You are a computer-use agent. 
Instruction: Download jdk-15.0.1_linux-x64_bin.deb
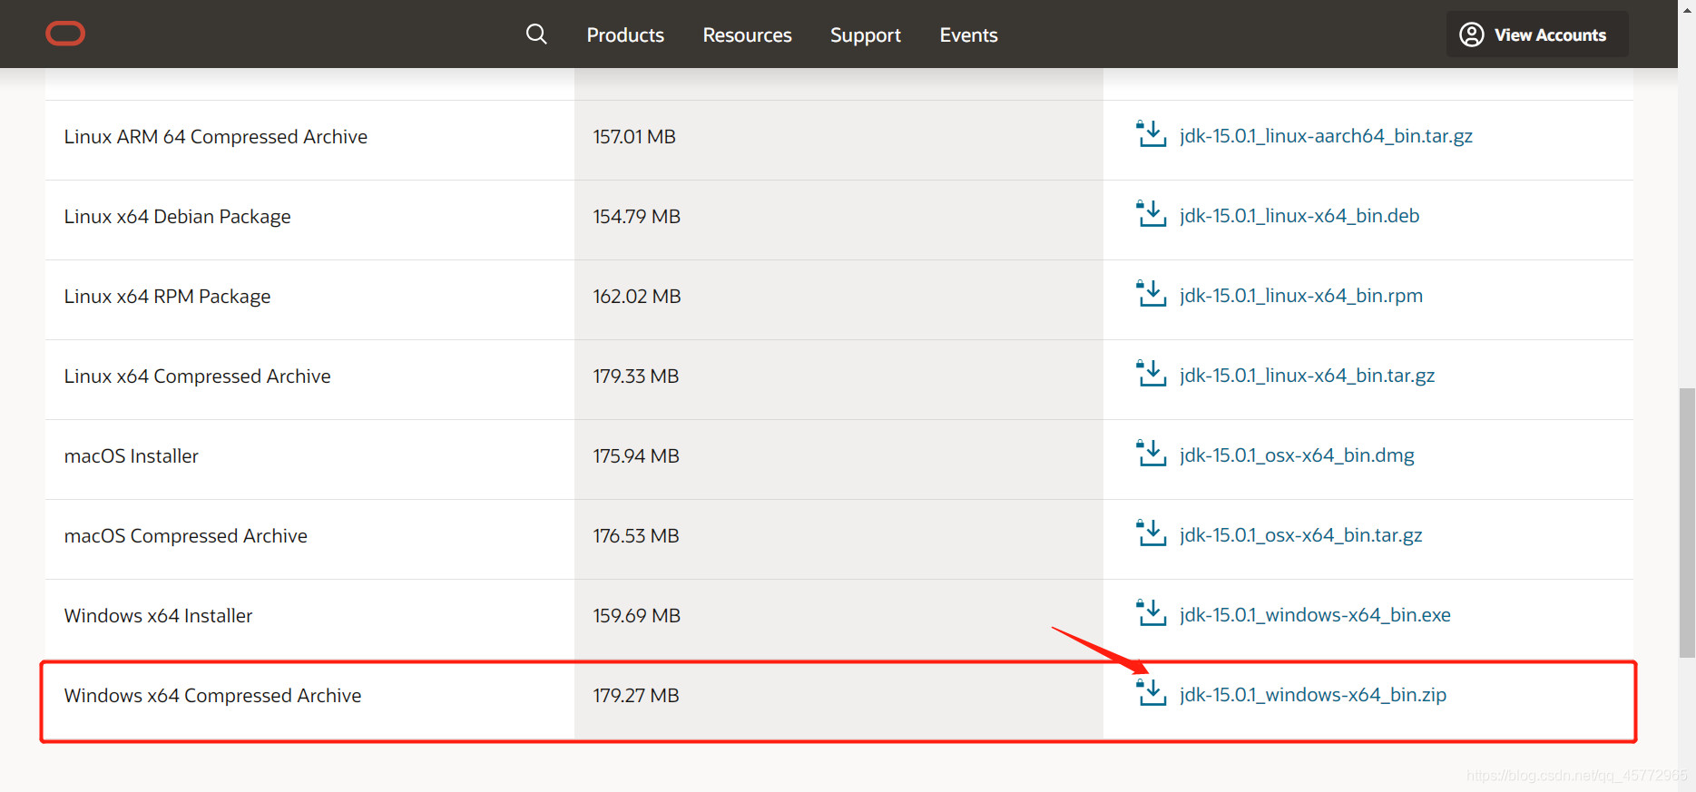(x=1299, y=216)
